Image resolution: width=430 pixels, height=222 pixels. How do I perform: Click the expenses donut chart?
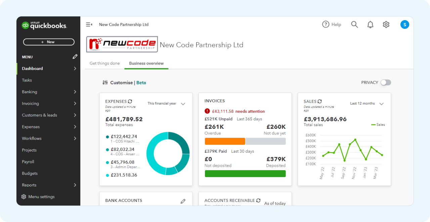pyautogui.click(x=168, y=154)
